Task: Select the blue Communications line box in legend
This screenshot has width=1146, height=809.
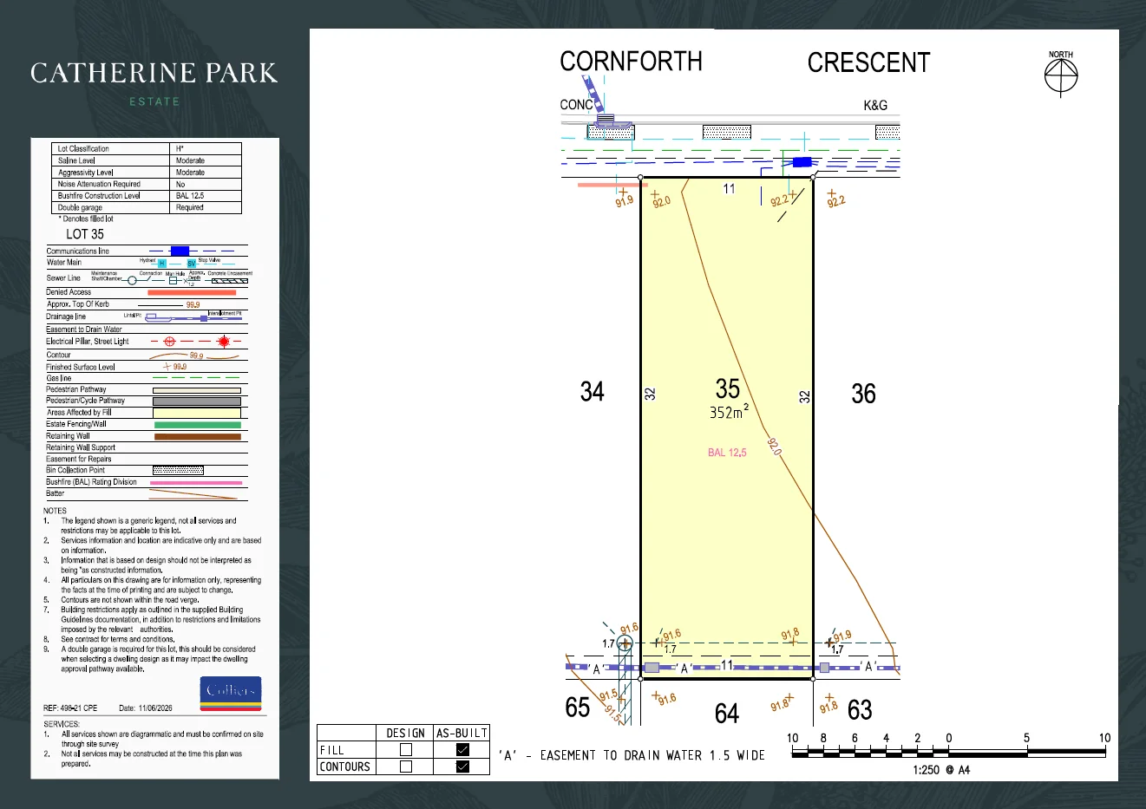Action: pyautogui.click(x=180, y=251)
